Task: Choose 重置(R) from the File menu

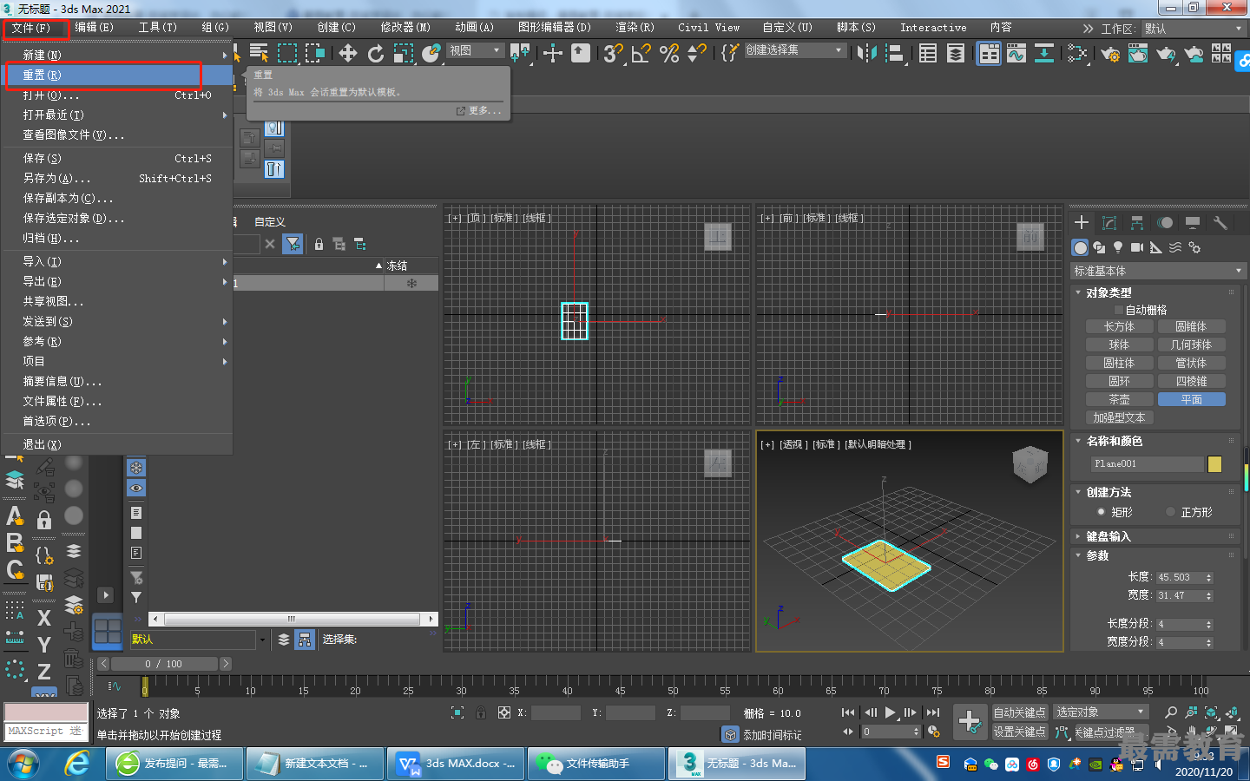Action: coord(118,75)
